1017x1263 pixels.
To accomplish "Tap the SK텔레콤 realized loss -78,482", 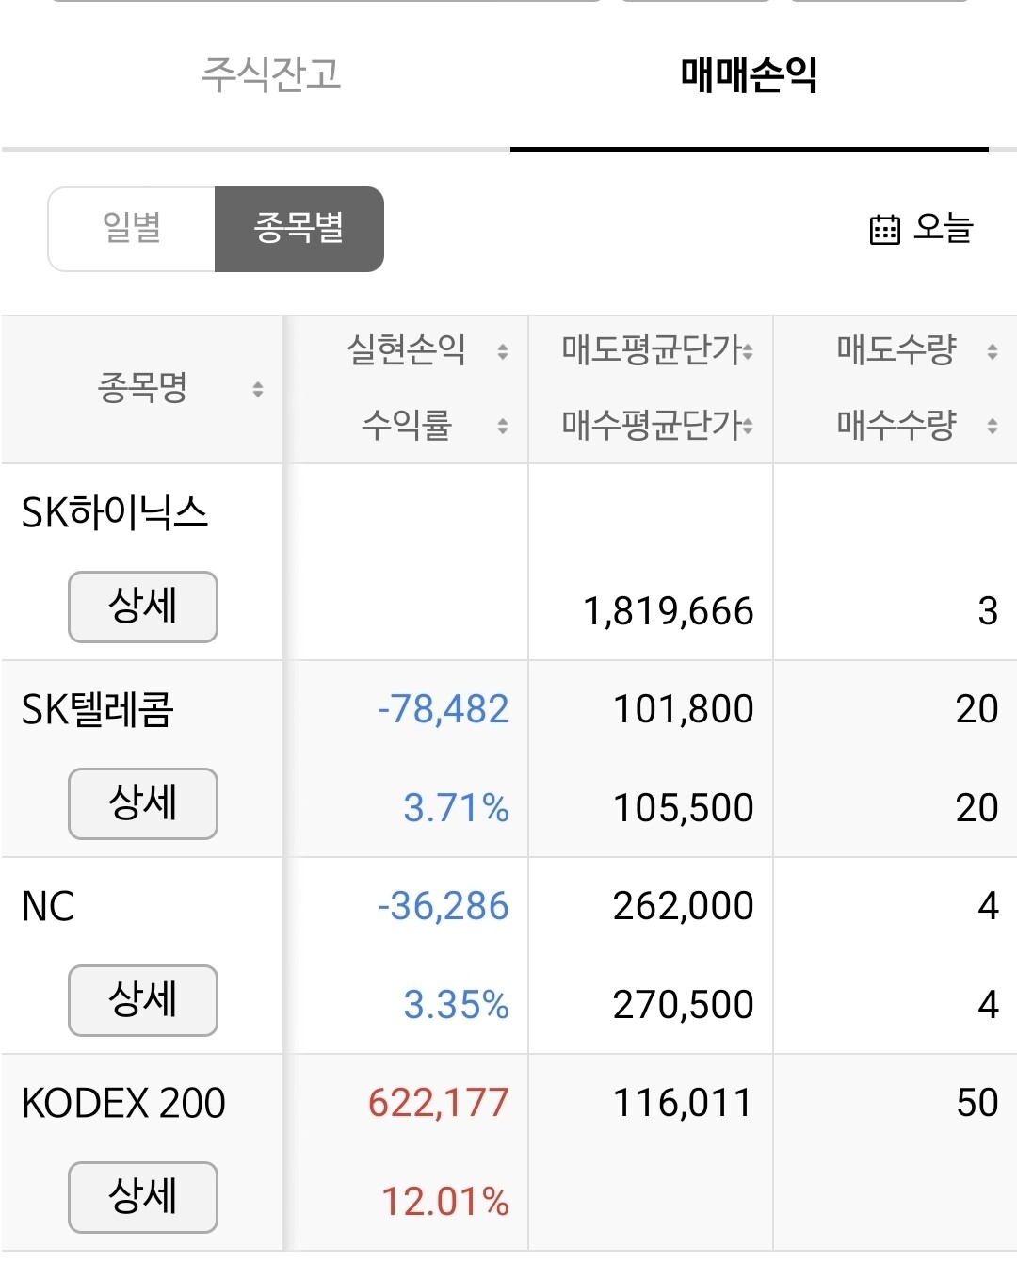I will pyautogui.click(x=443, y=709).
